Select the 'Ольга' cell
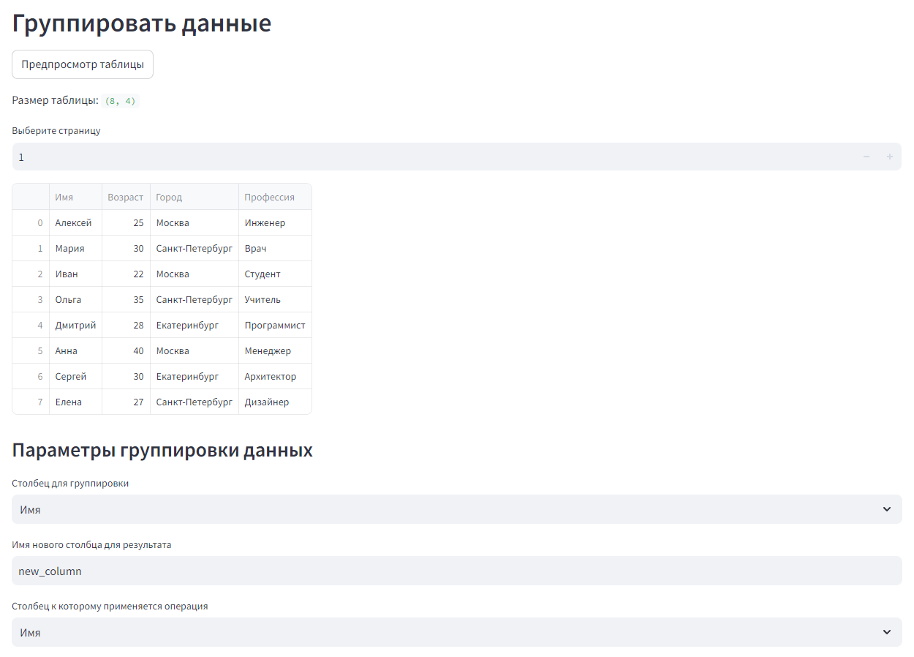This screenshot has width=914, height=657. [x=75, y=299]
